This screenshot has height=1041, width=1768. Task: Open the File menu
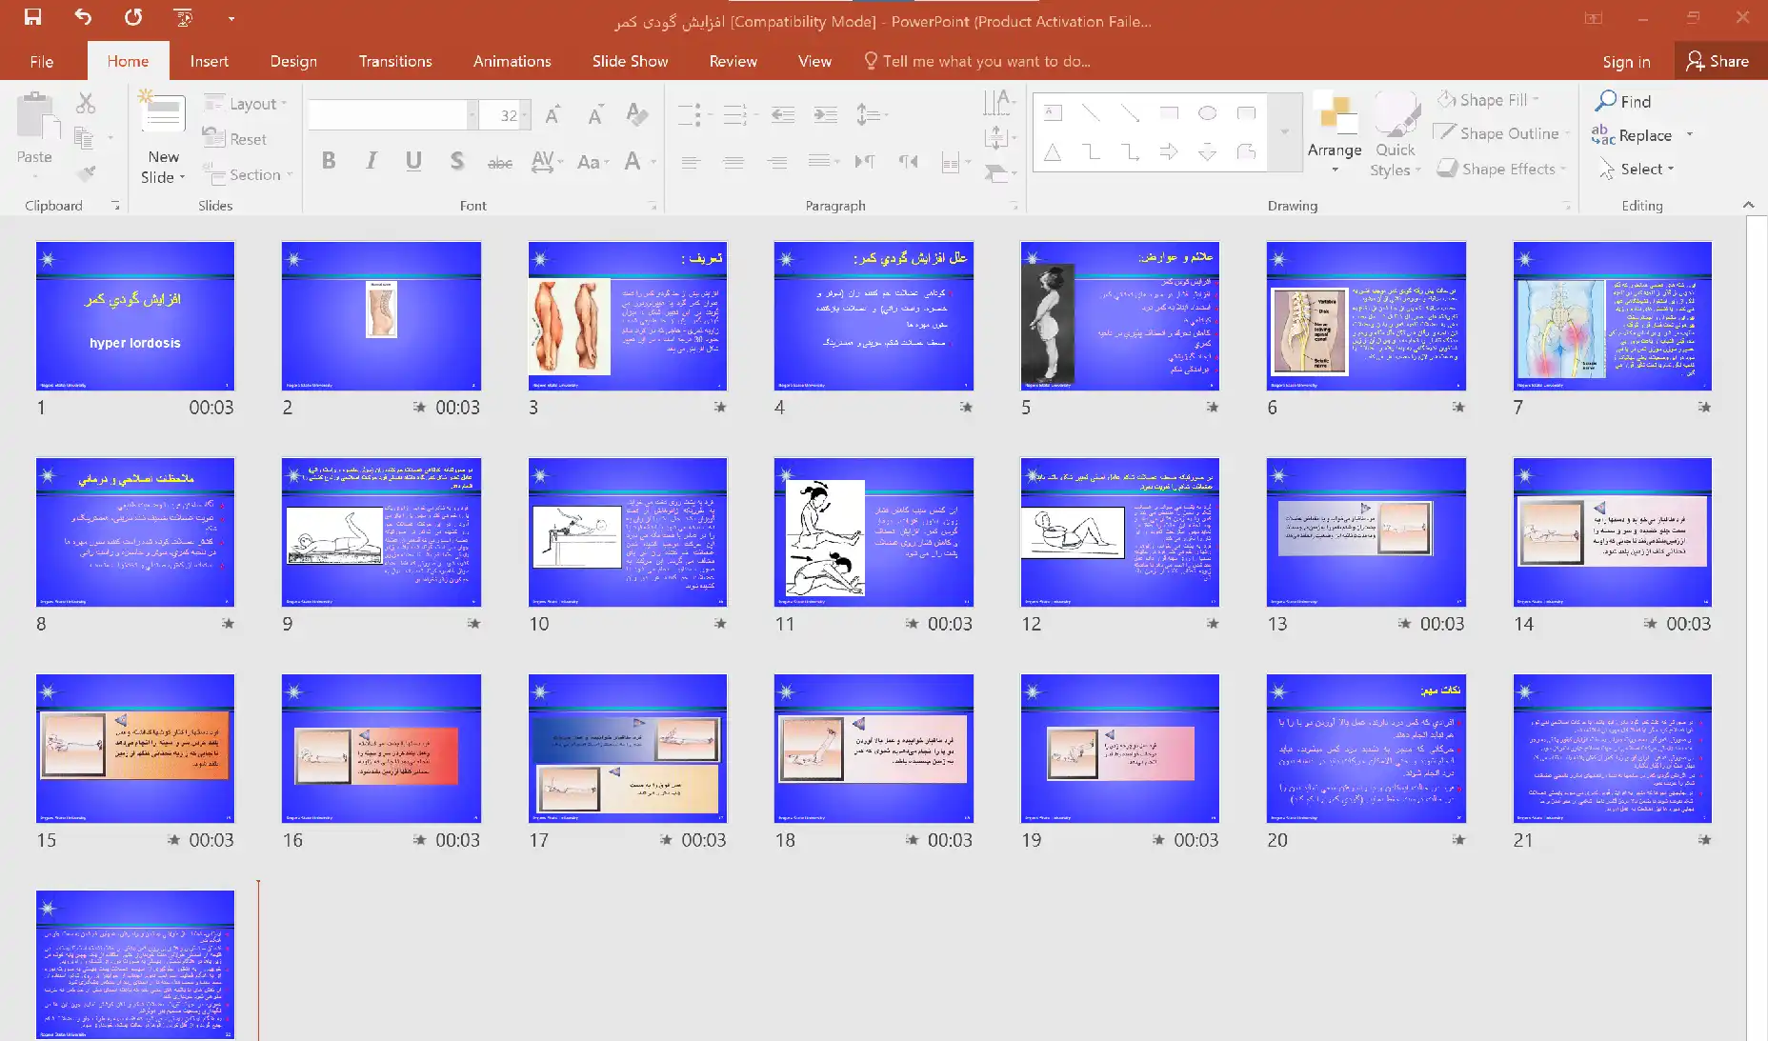(42, 61)
